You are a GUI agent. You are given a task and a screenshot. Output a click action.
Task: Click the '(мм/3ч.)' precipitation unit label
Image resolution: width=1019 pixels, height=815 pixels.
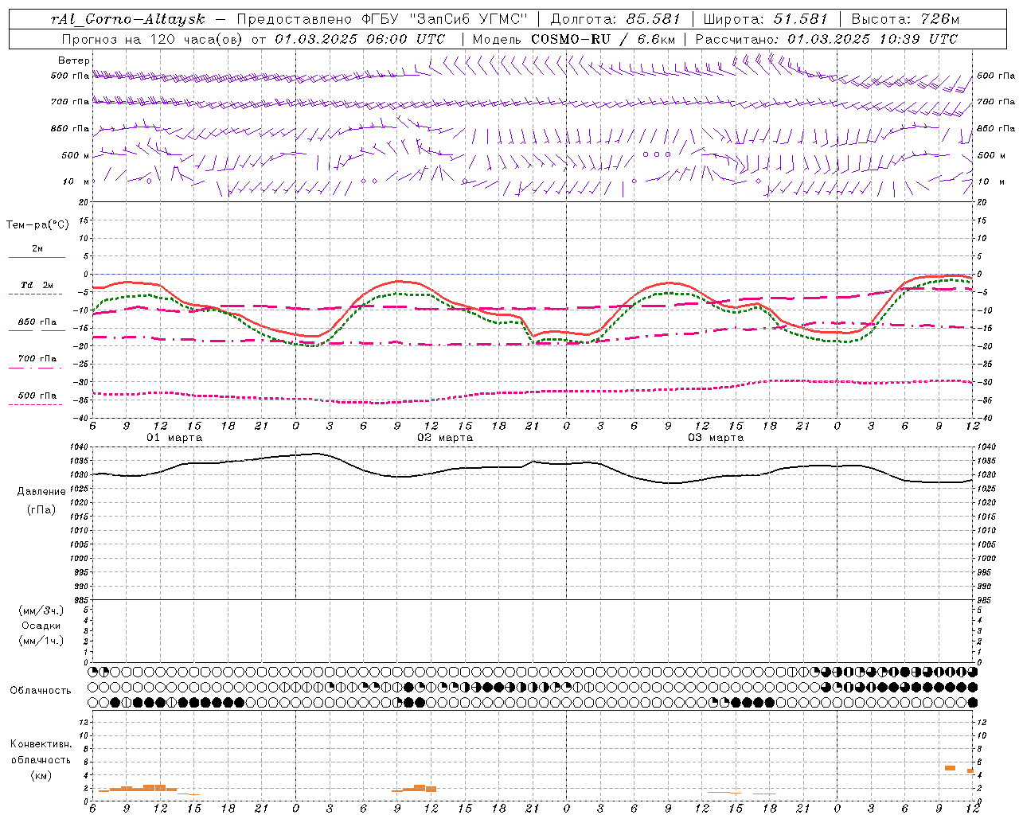41,610
